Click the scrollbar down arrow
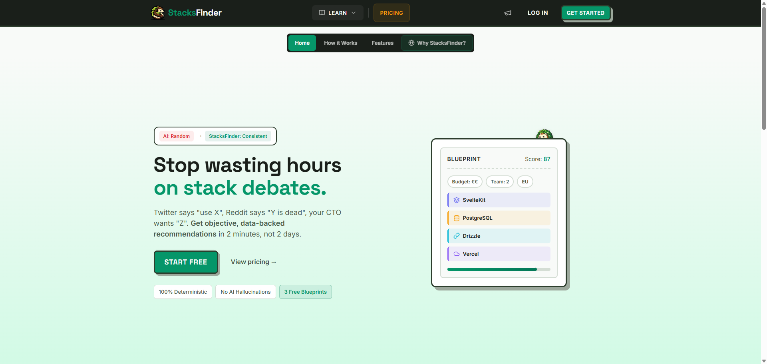Image resolution: width=767 pixels, height=364 pixels. pos(764,361)
